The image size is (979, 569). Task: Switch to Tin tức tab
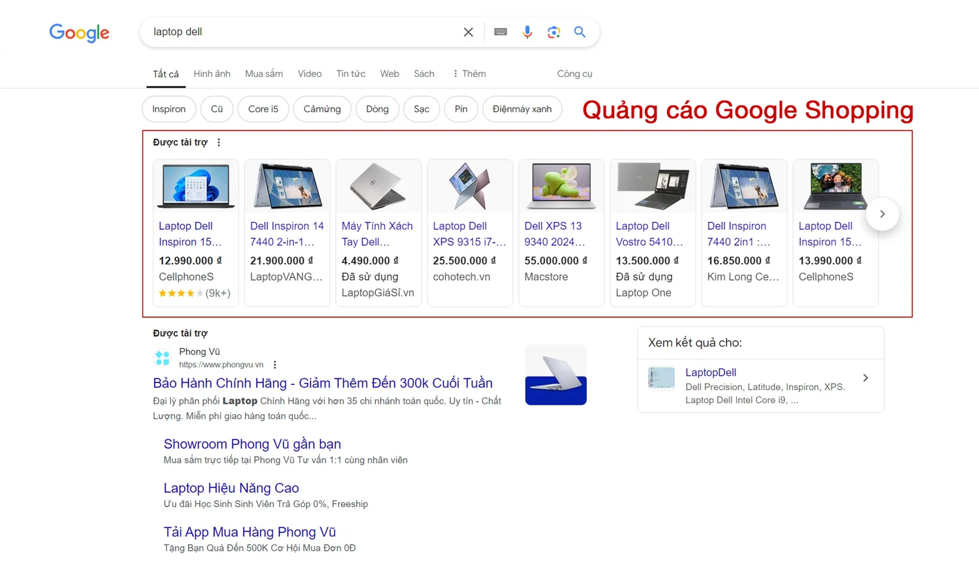coord(351,74)
